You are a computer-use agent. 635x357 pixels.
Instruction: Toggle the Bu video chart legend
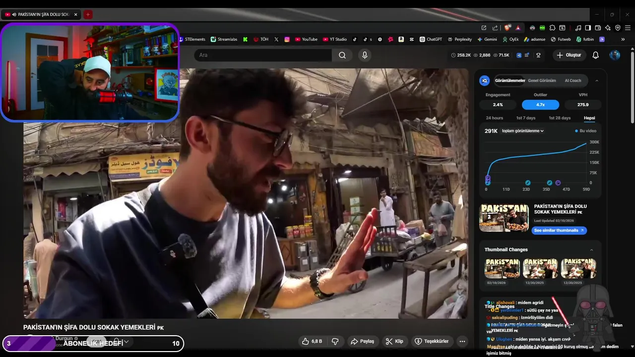[x=586, y=131]
